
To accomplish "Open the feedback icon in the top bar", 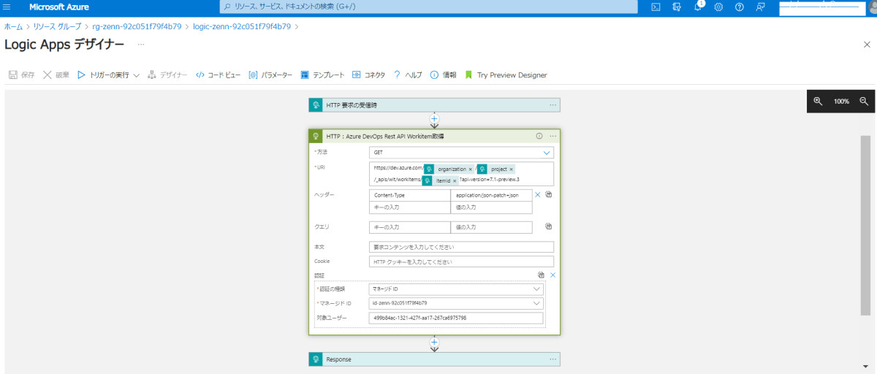I will pos(761,7).
